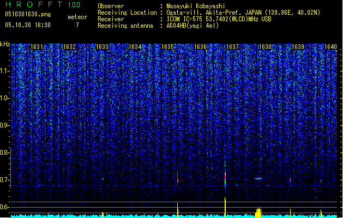Click the yellow intensity spike near 1640

(321, 214)
